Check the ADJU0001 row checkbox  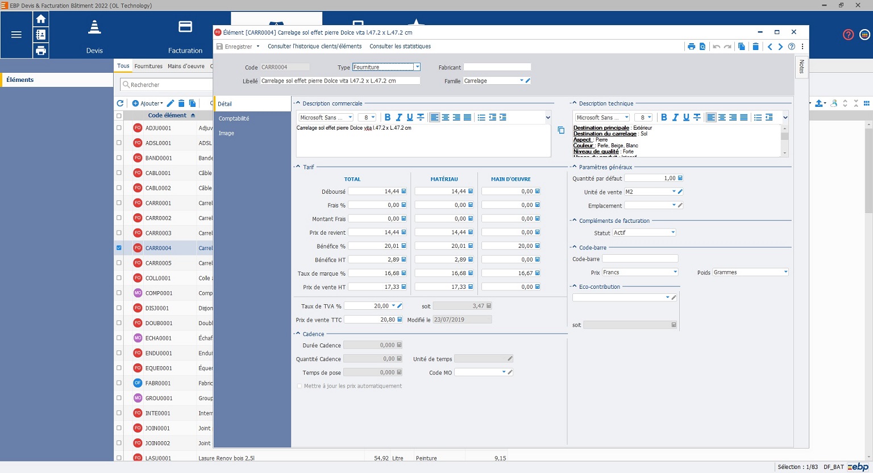[119, 128]
